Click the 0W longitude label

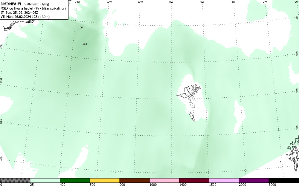[x=296, y=2]
